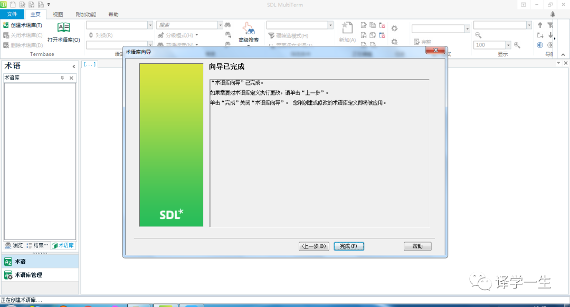This screenshot has height=307, width=570.
Task: Click the 帮助 button in wizard dialog
Action: [417, 246]
